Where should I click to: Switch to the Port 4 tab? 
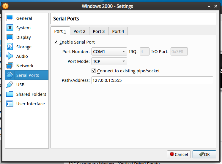118,31
